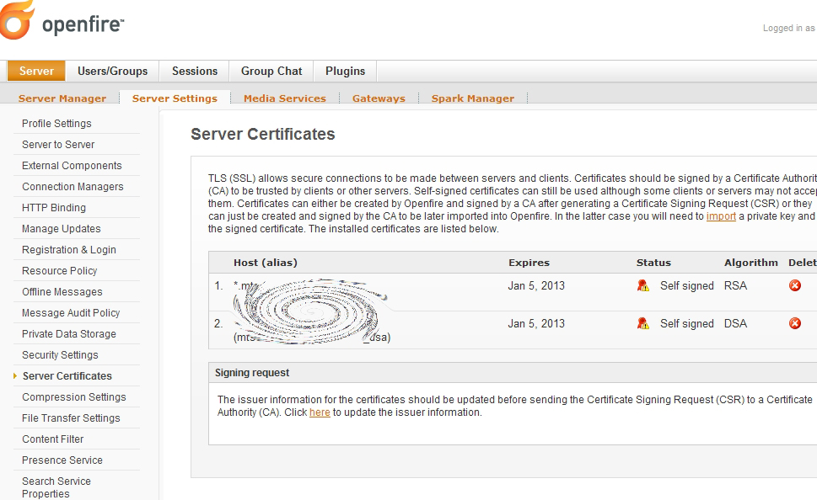Open Registration & Login settings

coord(69,250)
